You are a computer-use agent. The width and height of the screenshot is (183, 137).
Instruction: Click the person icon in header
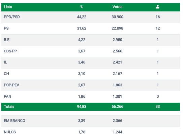[158, 7]
